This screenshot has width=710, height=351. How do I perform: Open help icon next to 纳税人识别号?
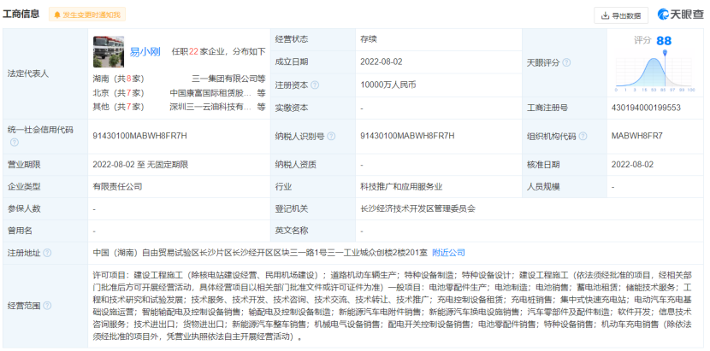click(331, 136)
